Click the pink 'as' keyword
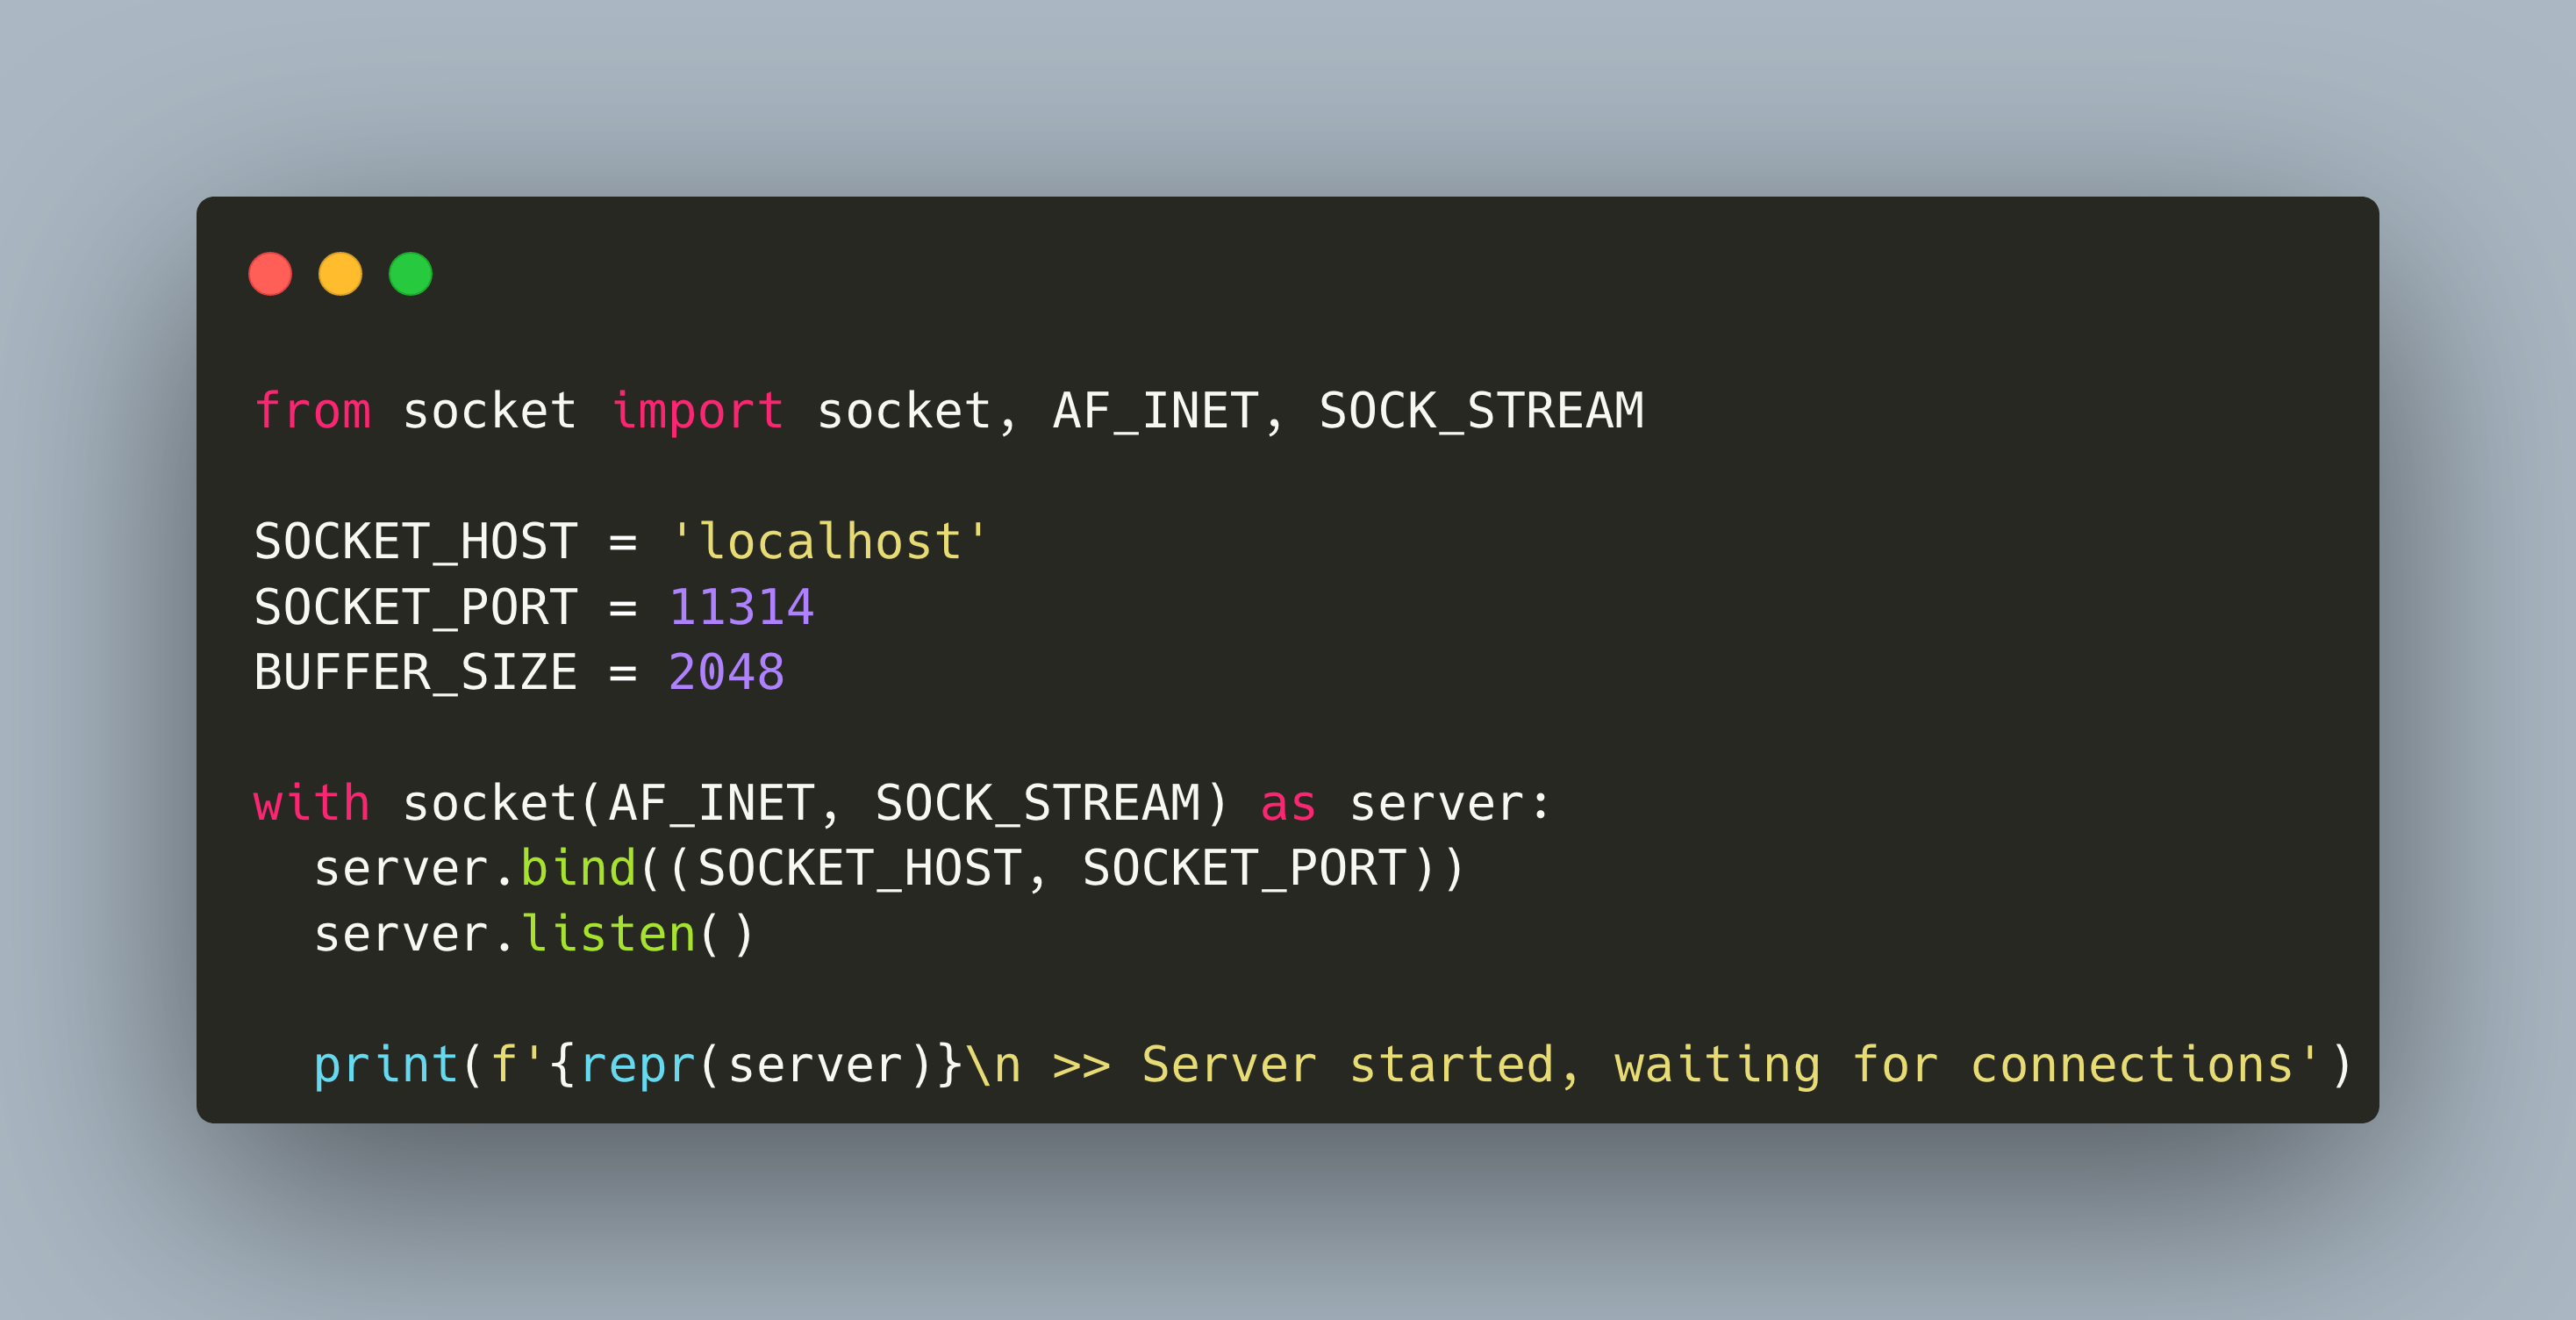Image resolution: width=2576 pixels, height=1320 pixels. (x=1288, y=803)
